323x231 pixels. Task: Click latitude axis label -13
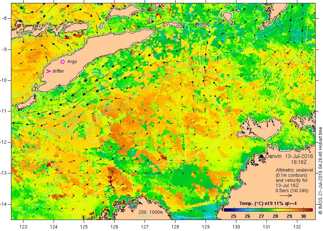point(4,173)
